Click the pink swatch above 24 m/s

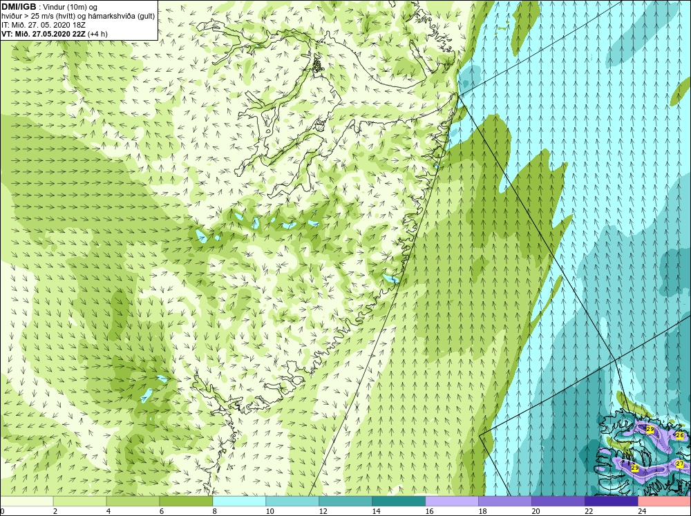(664, 501)
